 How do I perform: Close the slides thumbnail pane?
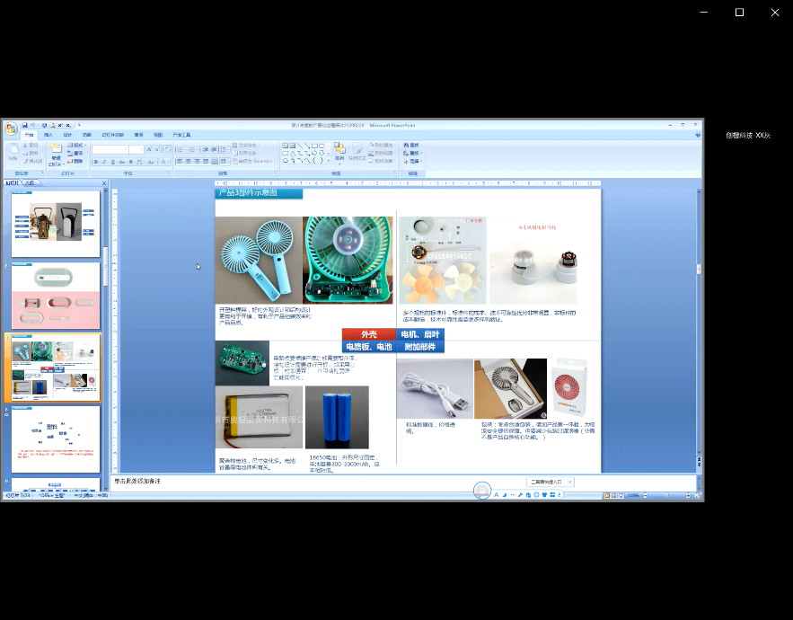click(103, 183)
